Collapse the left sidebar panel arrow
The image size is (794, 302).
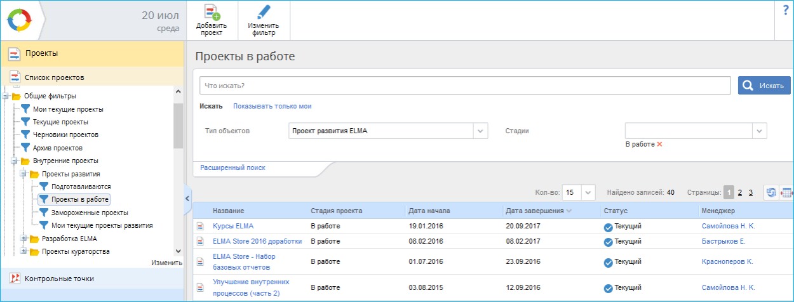(187, 199)
